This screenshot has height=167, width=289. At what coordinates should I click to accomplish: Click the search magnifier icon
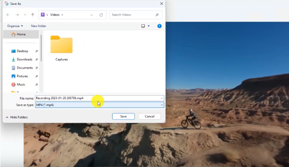coord(157,15)
